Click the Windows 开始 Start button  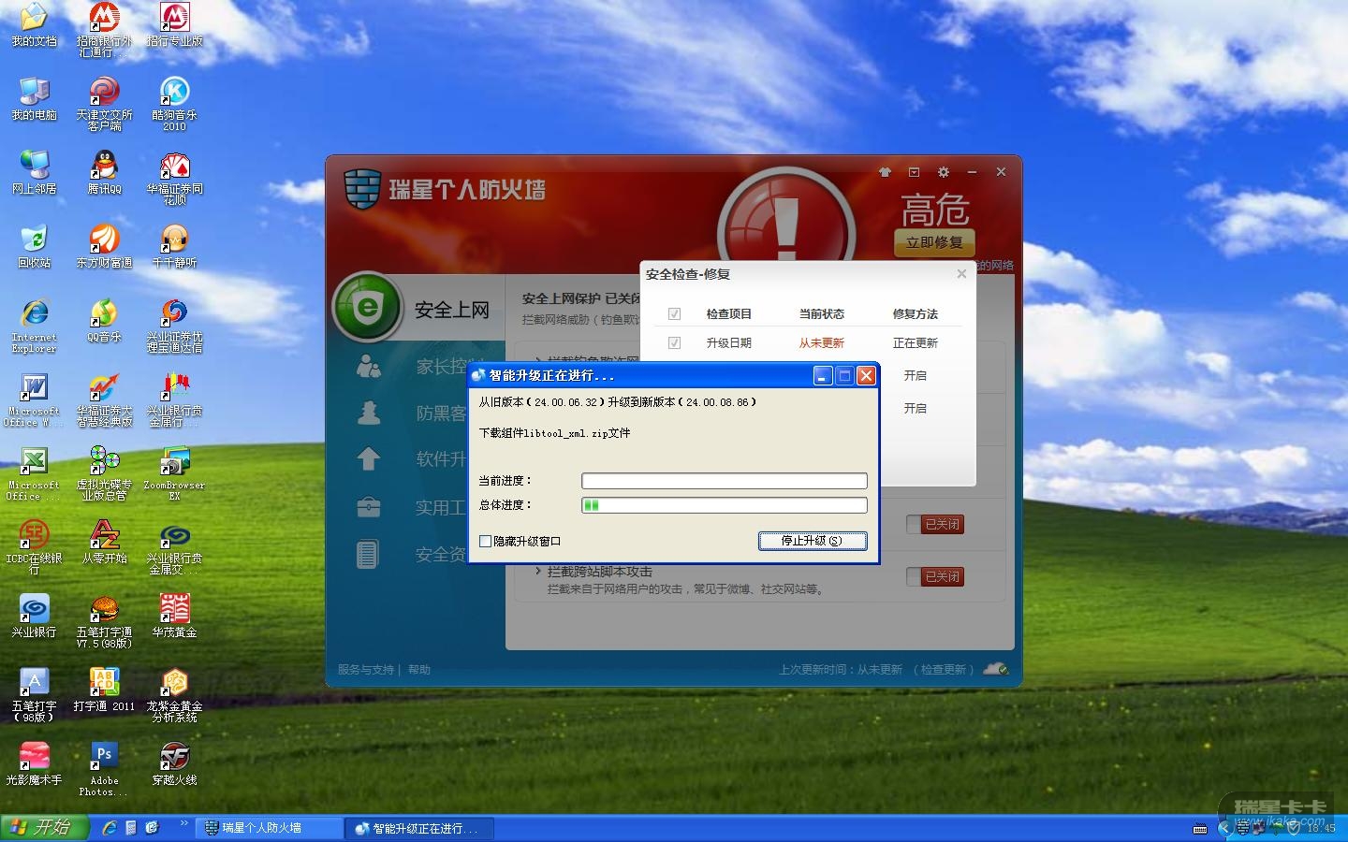pyautogui.click(x=44, y=828)
